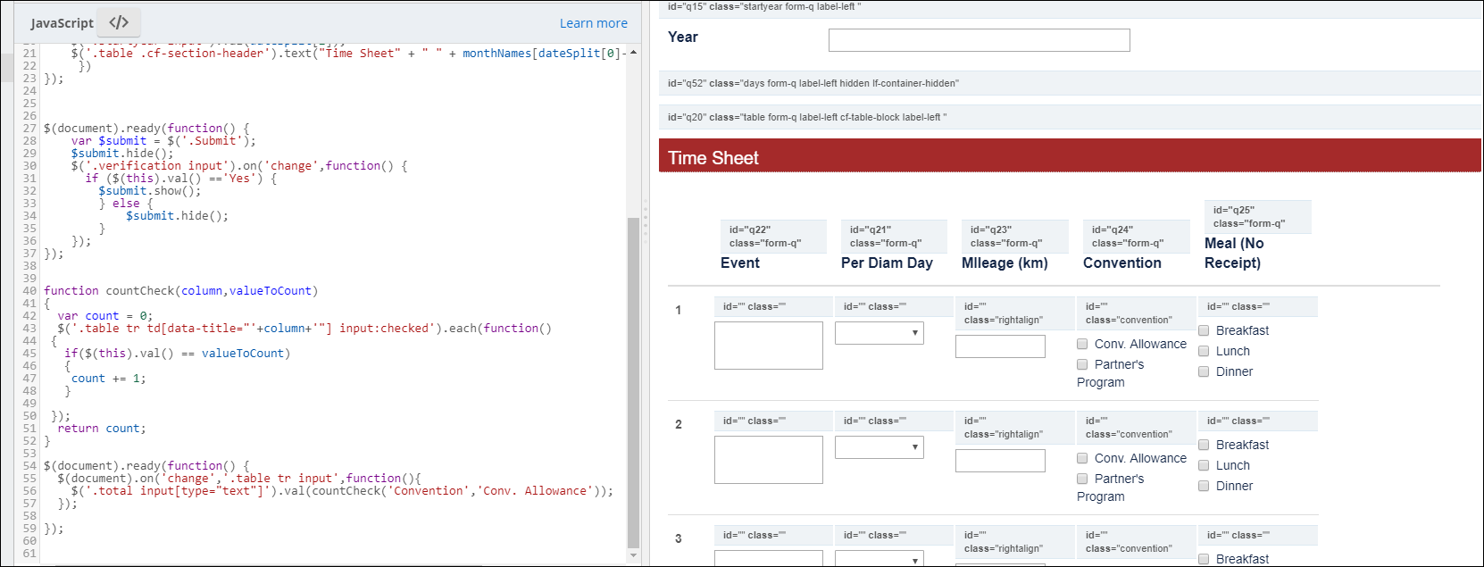The width and height of the screenshot is (1484, 567).
Task: Click the code brackets icon beside JavaScript
Action: coord(119,22)
